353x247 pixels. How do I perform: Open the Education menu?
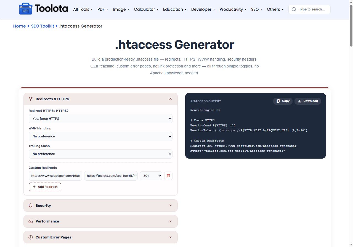175,9
